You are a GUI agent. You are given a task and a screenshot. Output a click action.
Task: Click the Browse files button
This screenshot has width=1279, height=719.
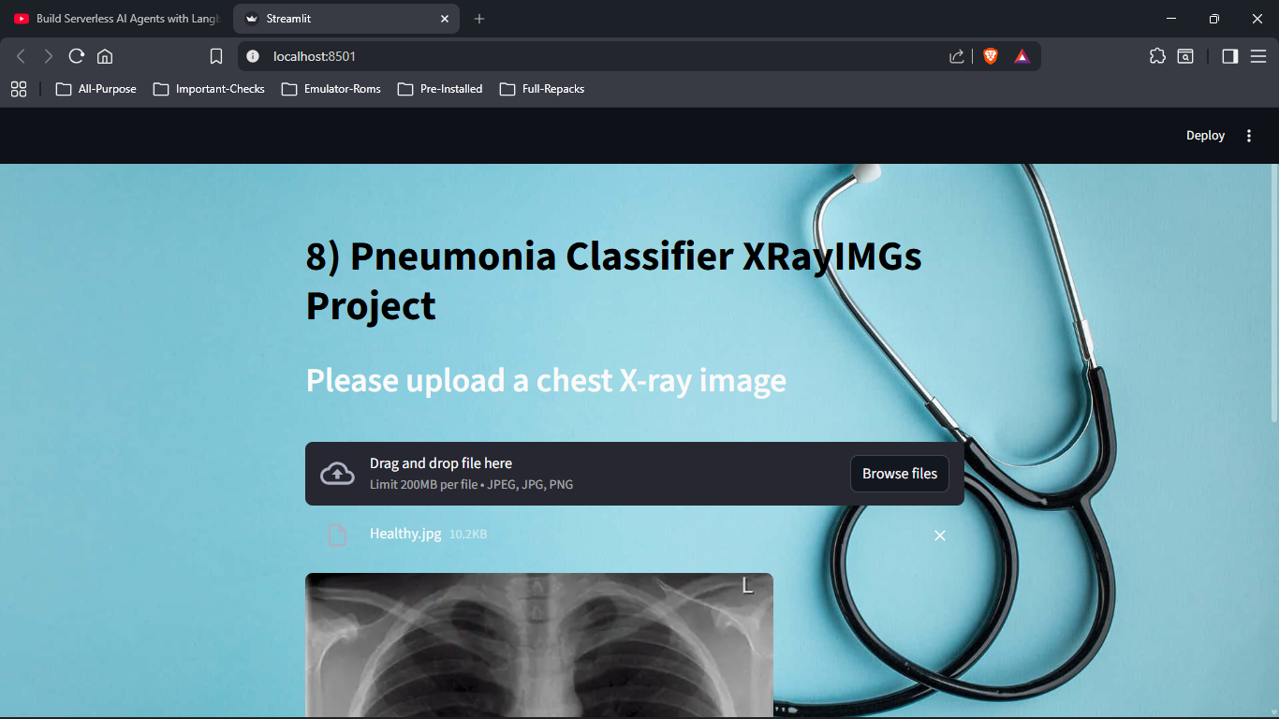pos(900,474)
